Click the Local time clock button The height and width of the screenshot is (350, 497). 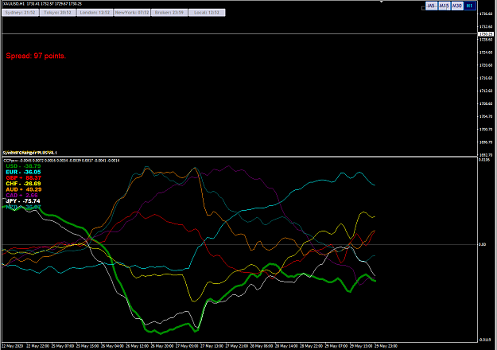[x=207, y=13]
